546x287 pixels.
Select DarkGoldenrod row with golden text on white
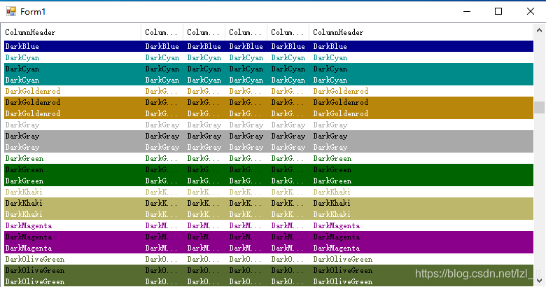[269, 91]
